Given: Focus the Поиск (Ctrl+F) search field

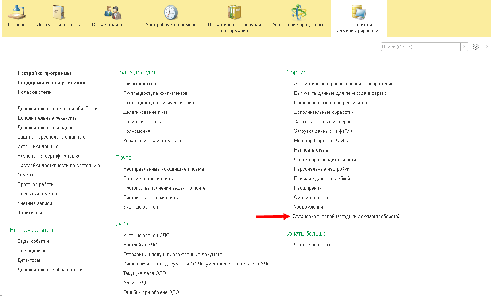Looking at the screenshot, I should [x=421, y=47].
